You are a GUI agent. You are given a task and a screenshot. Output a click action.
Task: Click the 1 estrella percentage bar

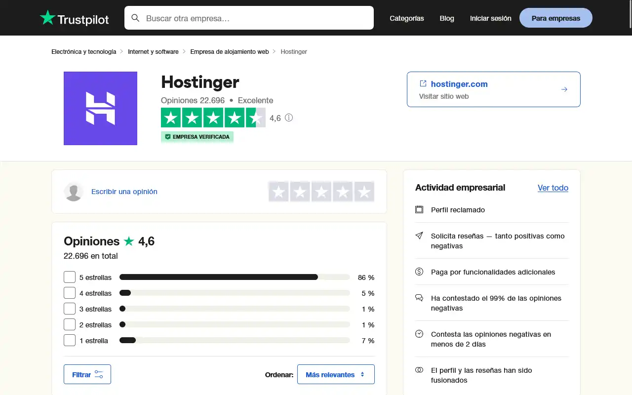pyautogui.click(x=235, y=340)
